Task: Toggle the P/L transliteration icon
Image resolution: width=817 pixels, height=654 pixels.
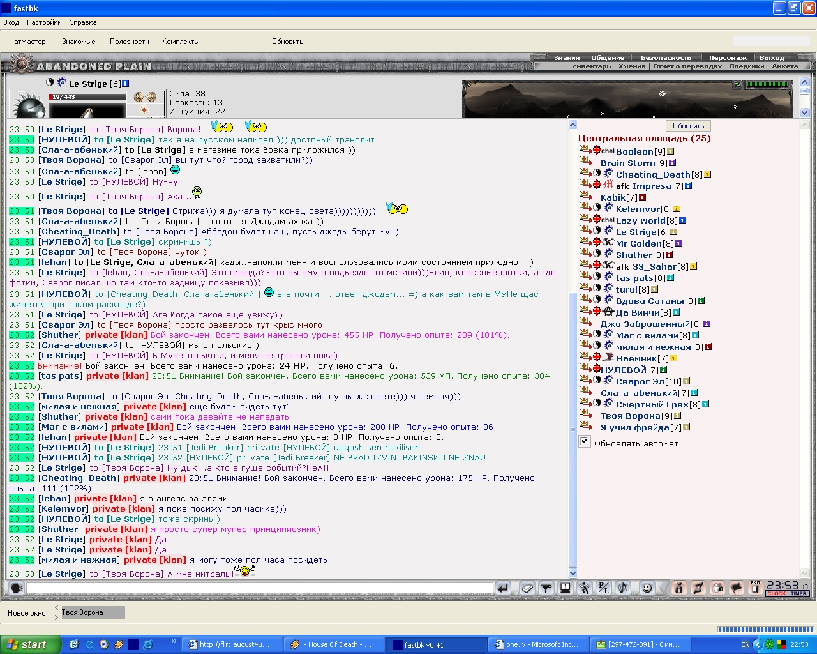Action: click(x=604, y=588)
